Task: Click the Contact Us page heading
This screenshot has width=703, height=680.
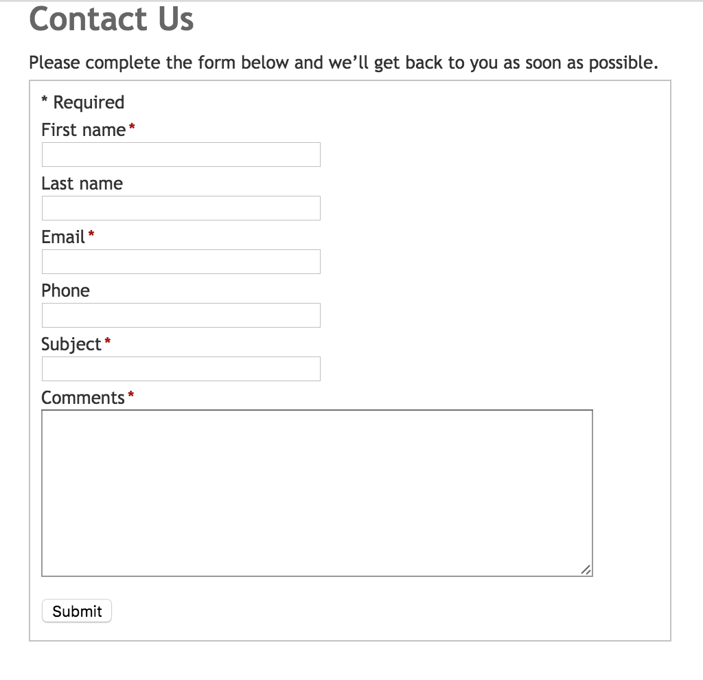Action: coord(111,19)
